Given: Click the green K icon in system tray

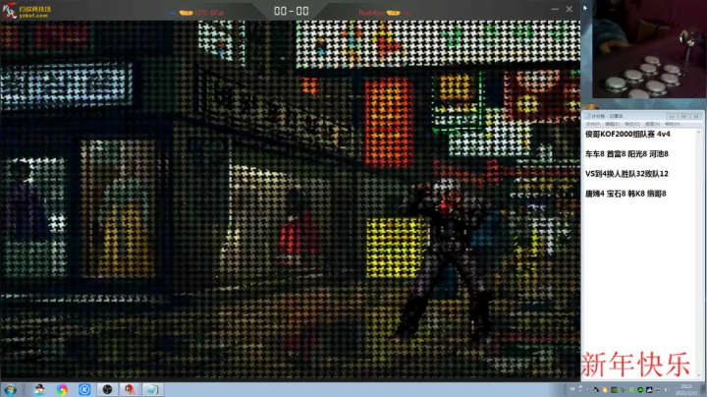Looking at the screenshot, I should pos(631,390).
